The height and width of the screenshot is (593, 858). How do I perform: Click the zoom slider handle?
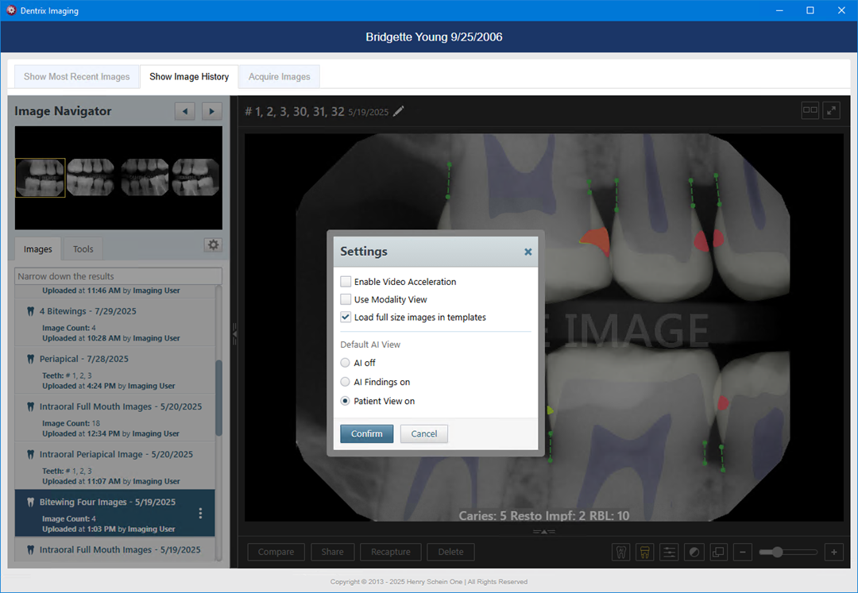[x=778, y=553]
